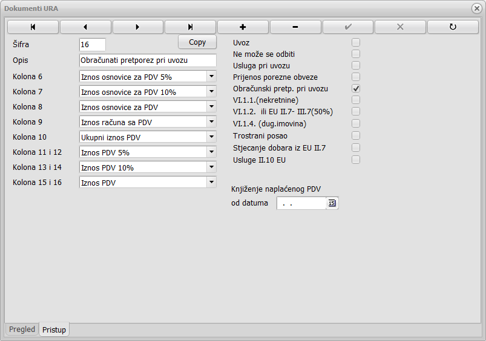This screenshot has height=341, width=486.
Task: Close the Dokumenti URA window
Action: (476, 8)
